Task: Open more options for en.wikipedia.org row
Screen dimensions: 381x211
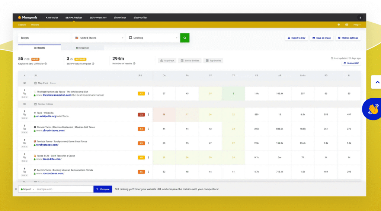Action: coord(148,115)
